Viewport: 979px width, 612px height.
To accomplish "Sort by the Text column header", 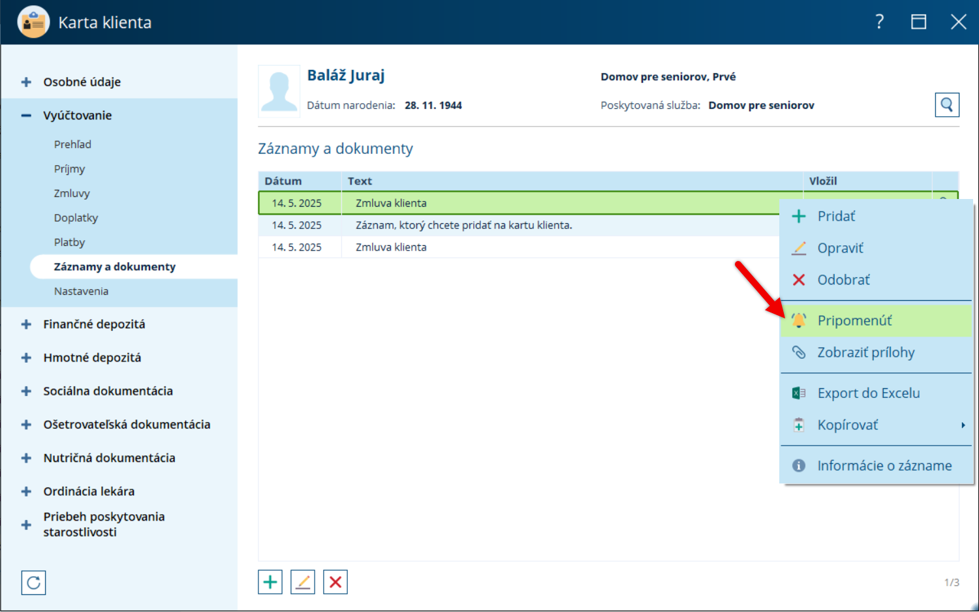I will point(572,181).
